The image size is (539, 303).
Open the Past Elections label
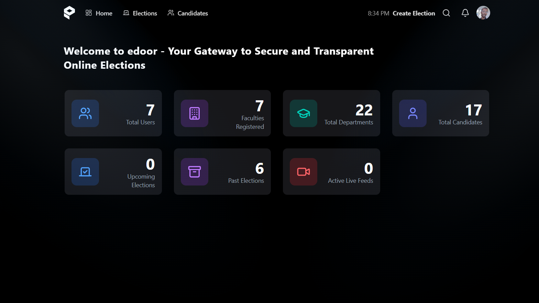246,181
